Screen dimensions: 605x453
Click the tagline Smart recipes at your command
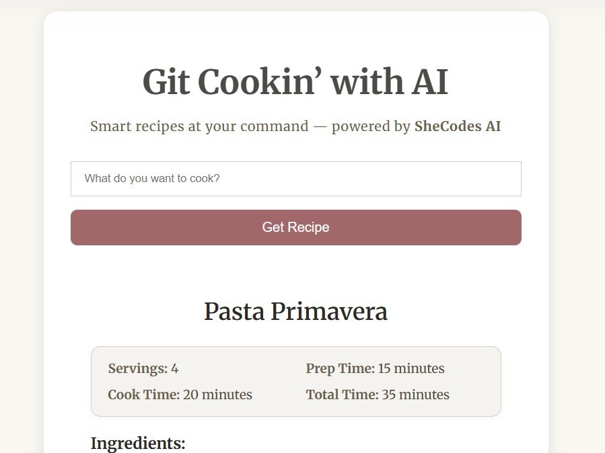pos(199,126)
